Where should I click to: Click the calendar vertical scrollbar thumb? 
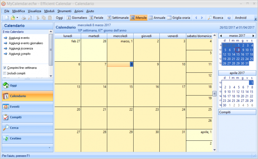[x=215, y=93]
